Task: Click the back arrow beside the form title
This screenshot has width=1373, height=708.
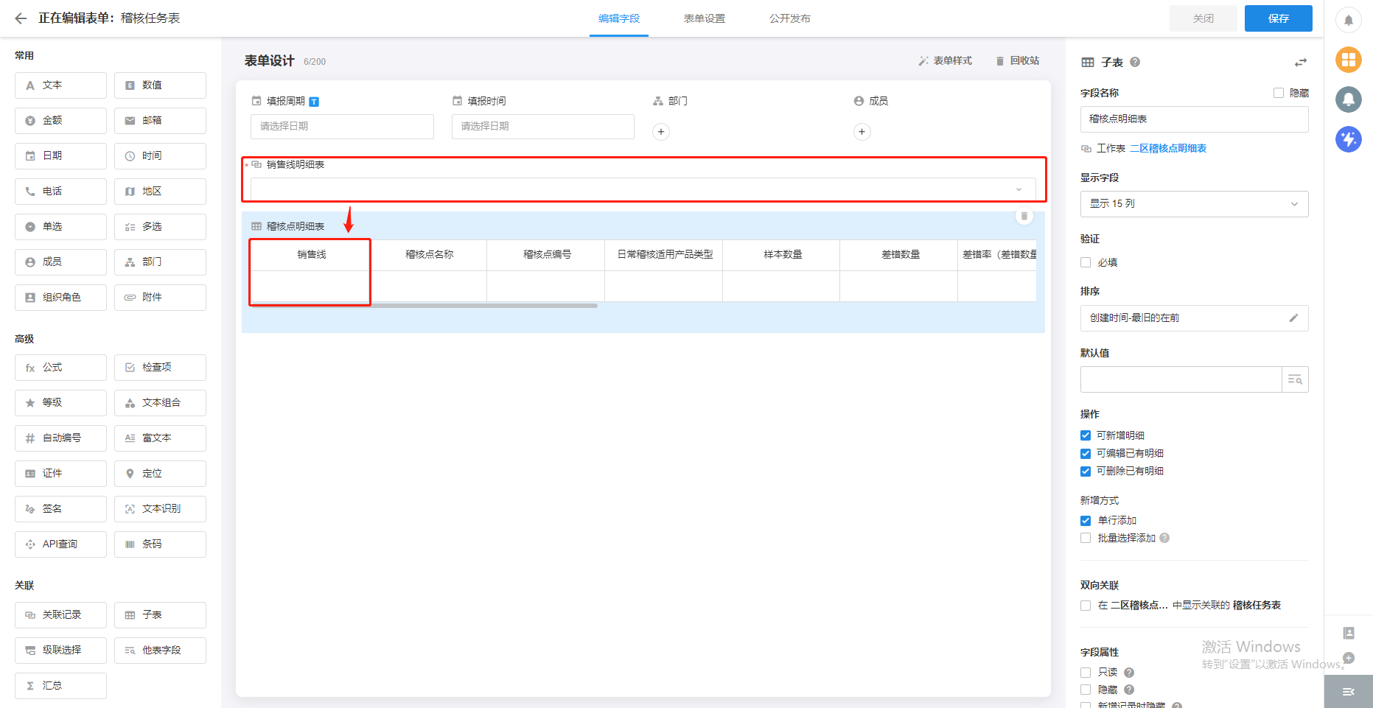Action: 21,18
